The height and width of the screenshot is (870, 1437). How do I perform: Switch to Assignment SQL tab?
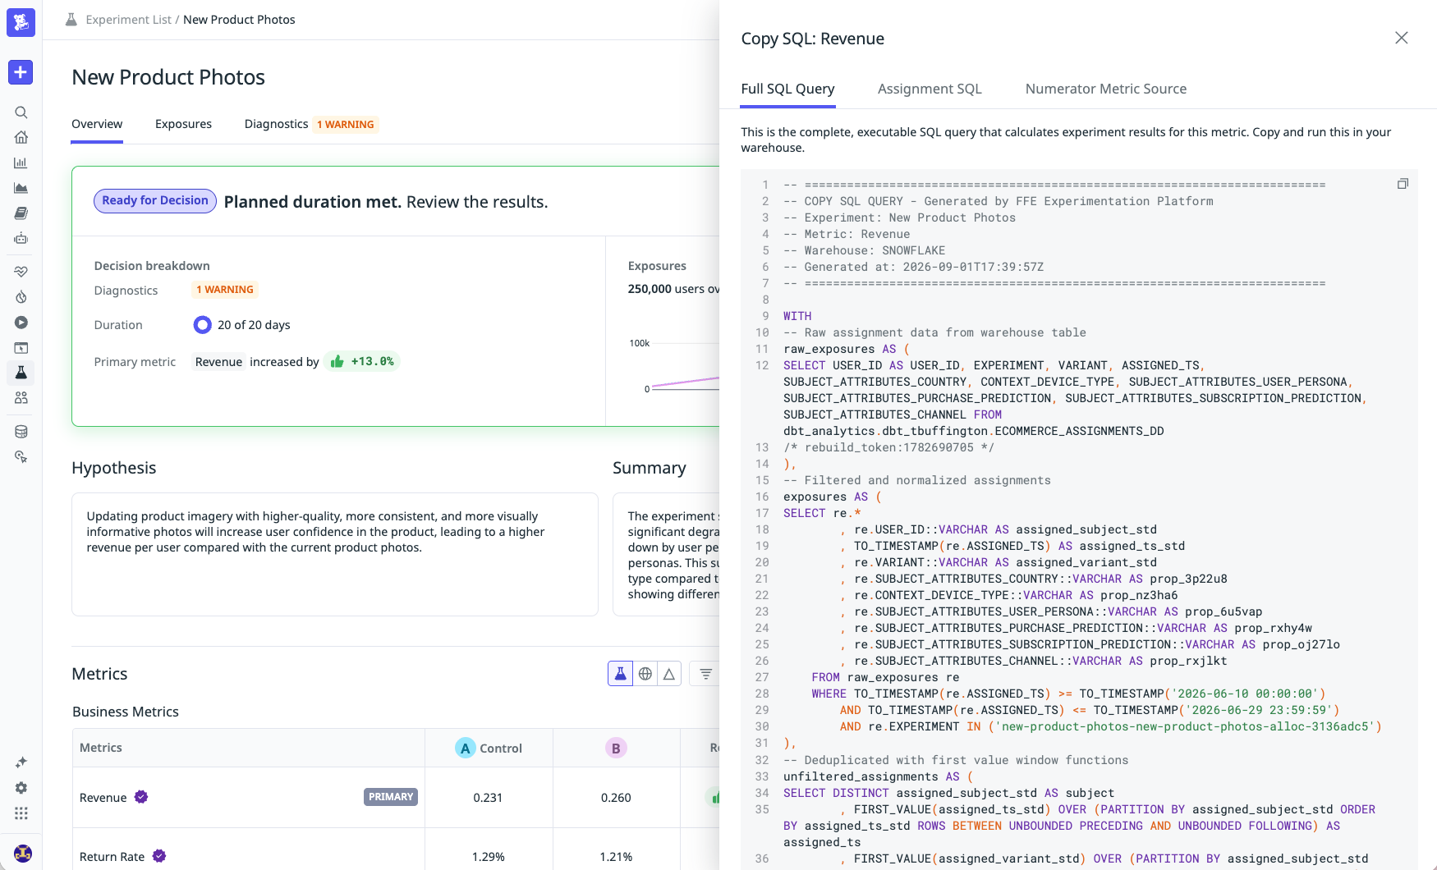(930, 89)
